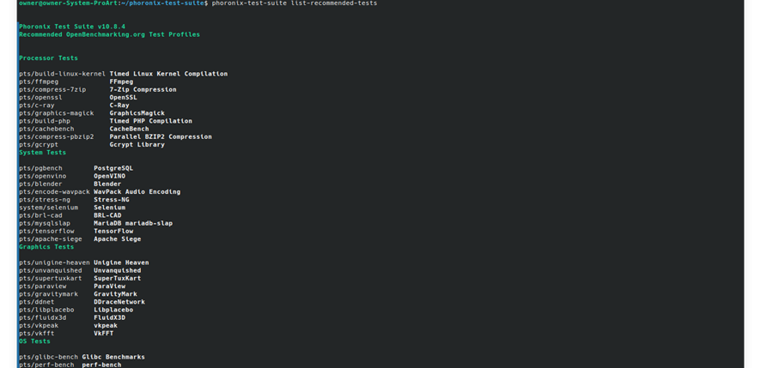The image size is (761, 368).
Task: Click the Graphics Tests section heading
Action: [46, 247]
